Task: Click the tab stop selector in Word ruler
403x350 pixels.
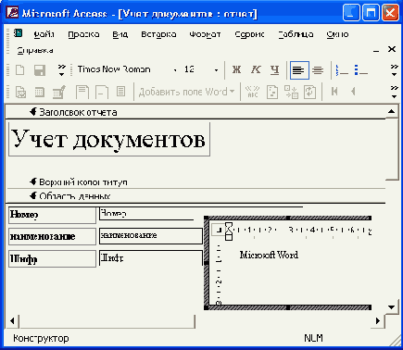Action: click(219, 230)
